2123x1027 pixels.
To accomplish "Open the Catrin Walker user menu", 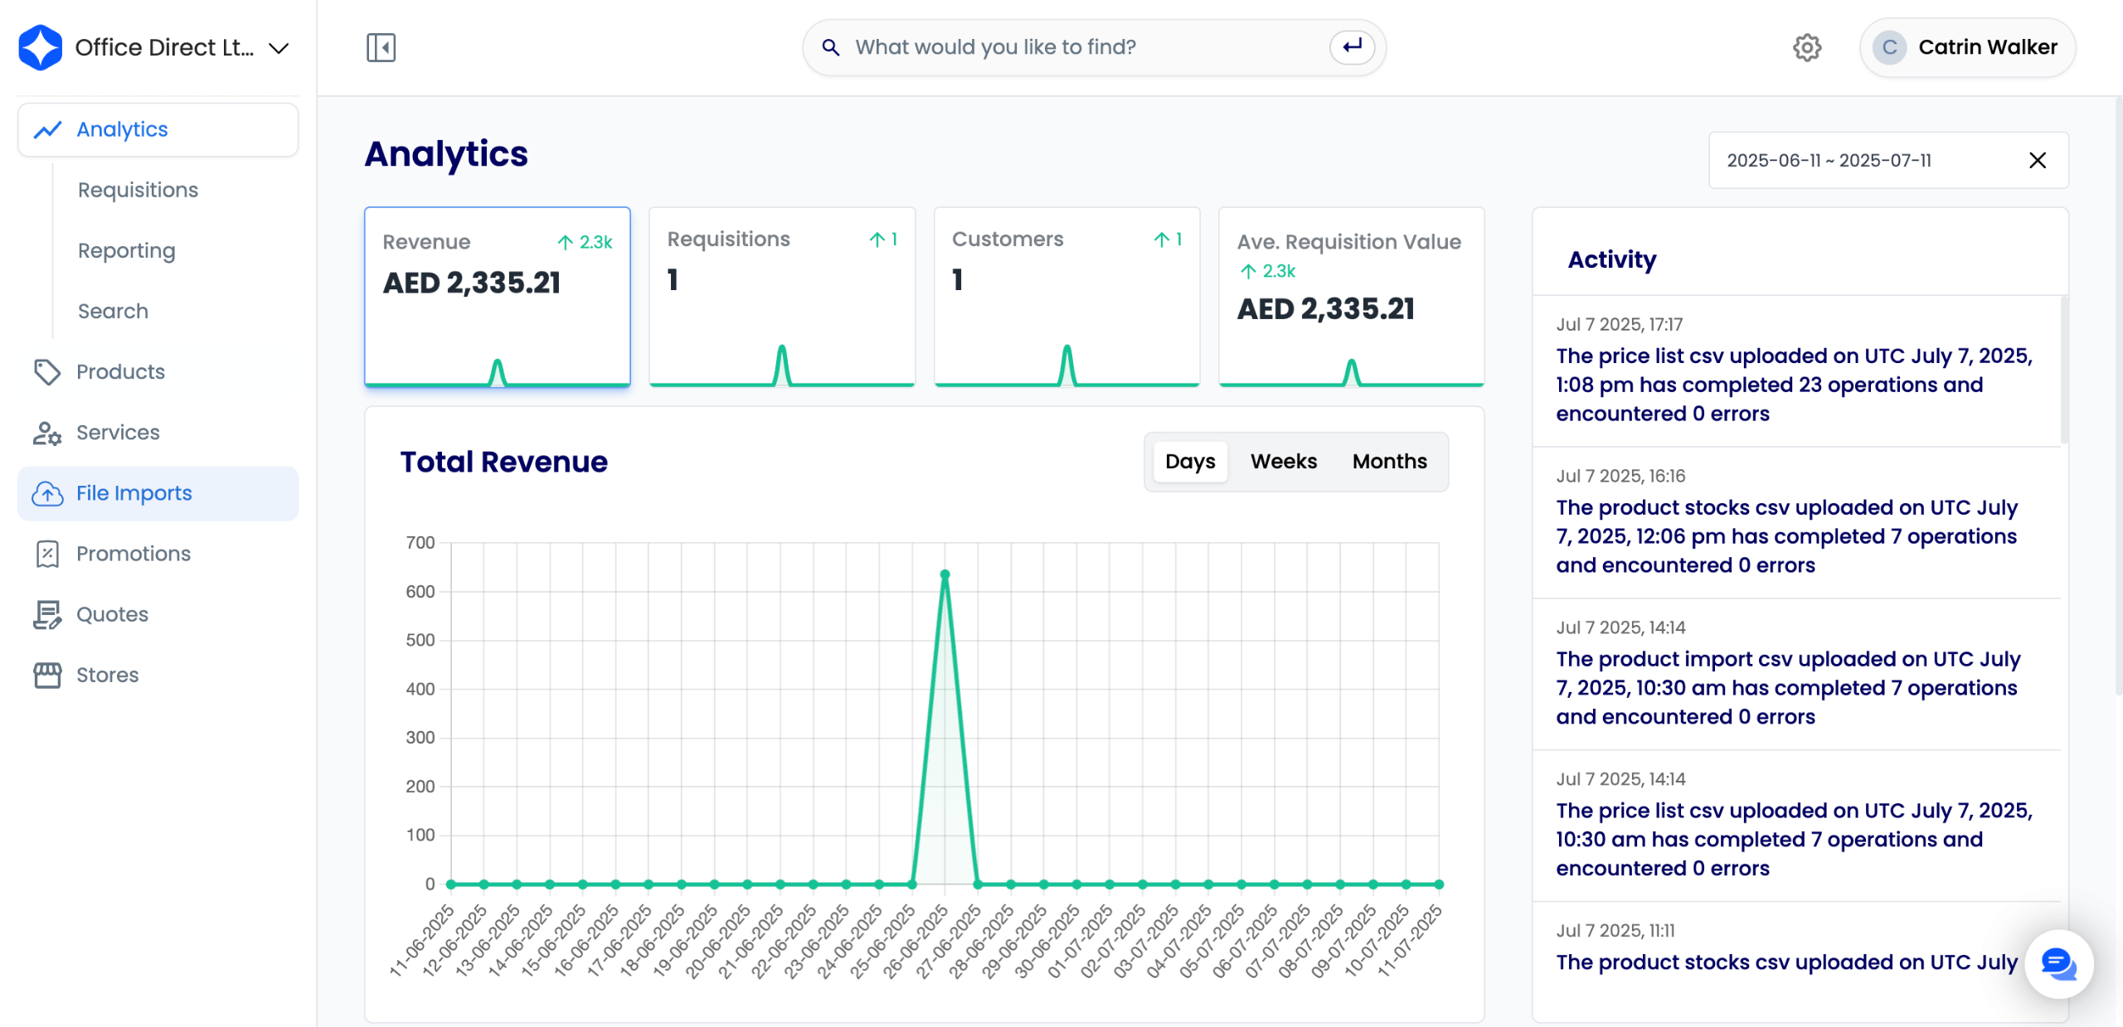I will point(1967,47).
